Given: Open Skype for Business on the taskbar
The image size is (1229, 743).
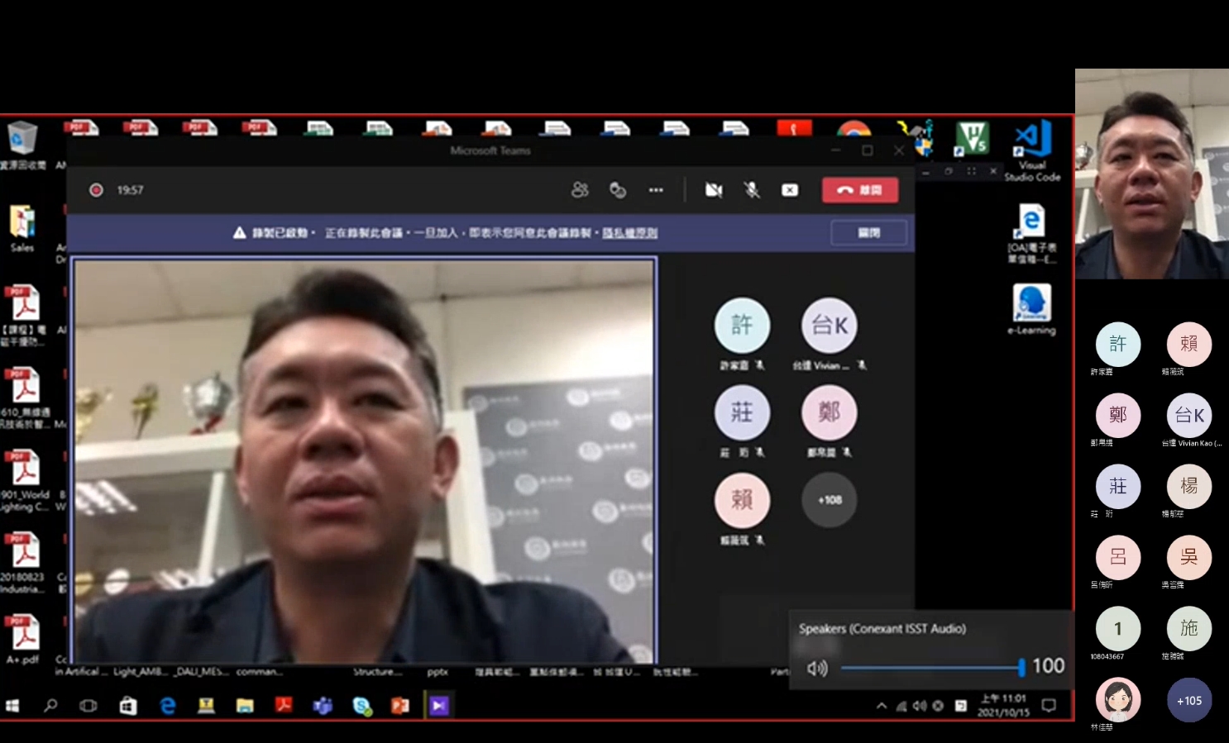Looking at the screenshot, I should [x=361, y=706].
